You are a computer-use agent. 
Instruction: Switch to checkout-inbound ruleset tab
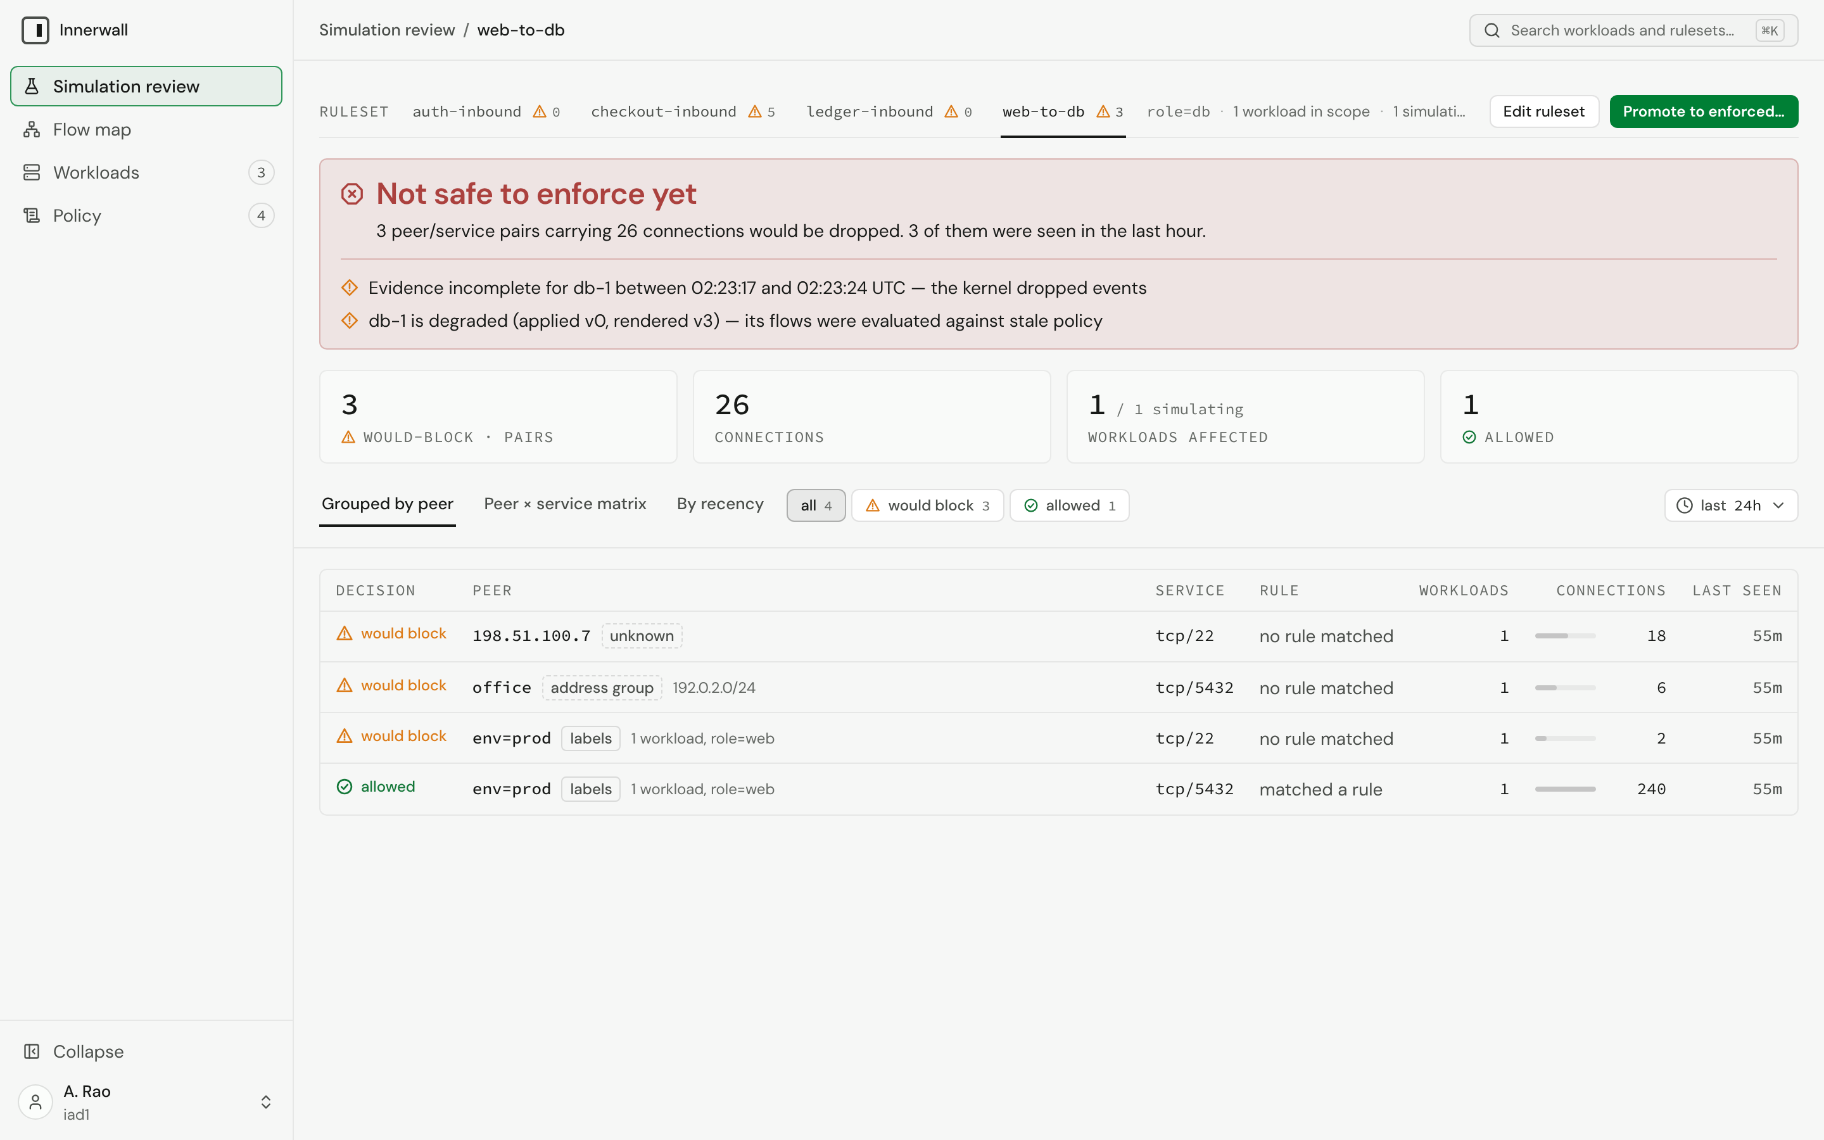click(x=682, y=111)
